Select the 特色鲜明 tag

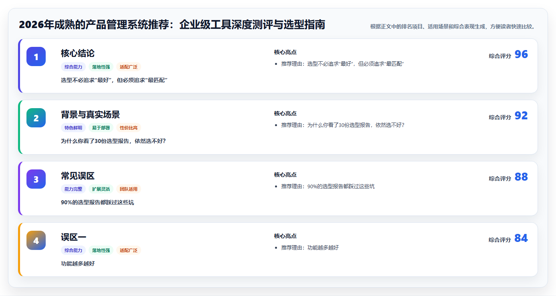point(73,128)
